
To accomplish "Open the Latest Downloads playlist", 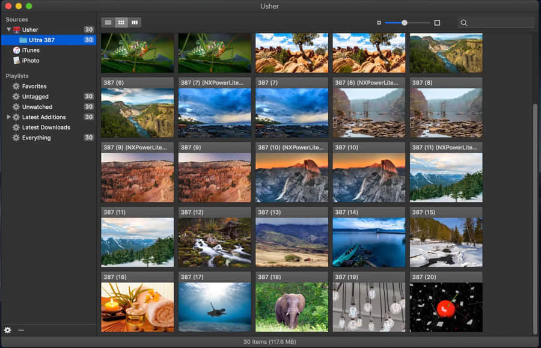I will tap(46, 127).
